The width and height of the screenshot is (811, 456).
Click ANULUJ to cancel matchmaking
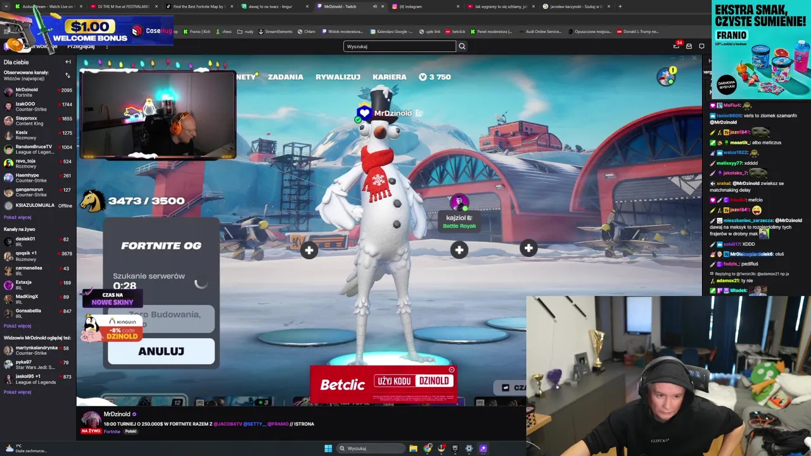161,351
